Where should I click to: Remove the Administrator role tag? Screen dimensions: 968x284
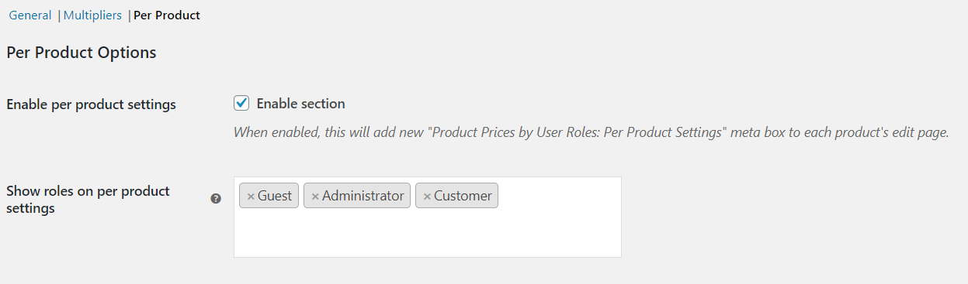tap(315, 197)
